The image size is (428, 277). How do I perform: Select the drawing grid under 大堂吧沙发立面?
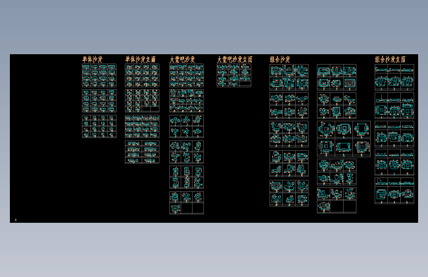click(234, 75)
